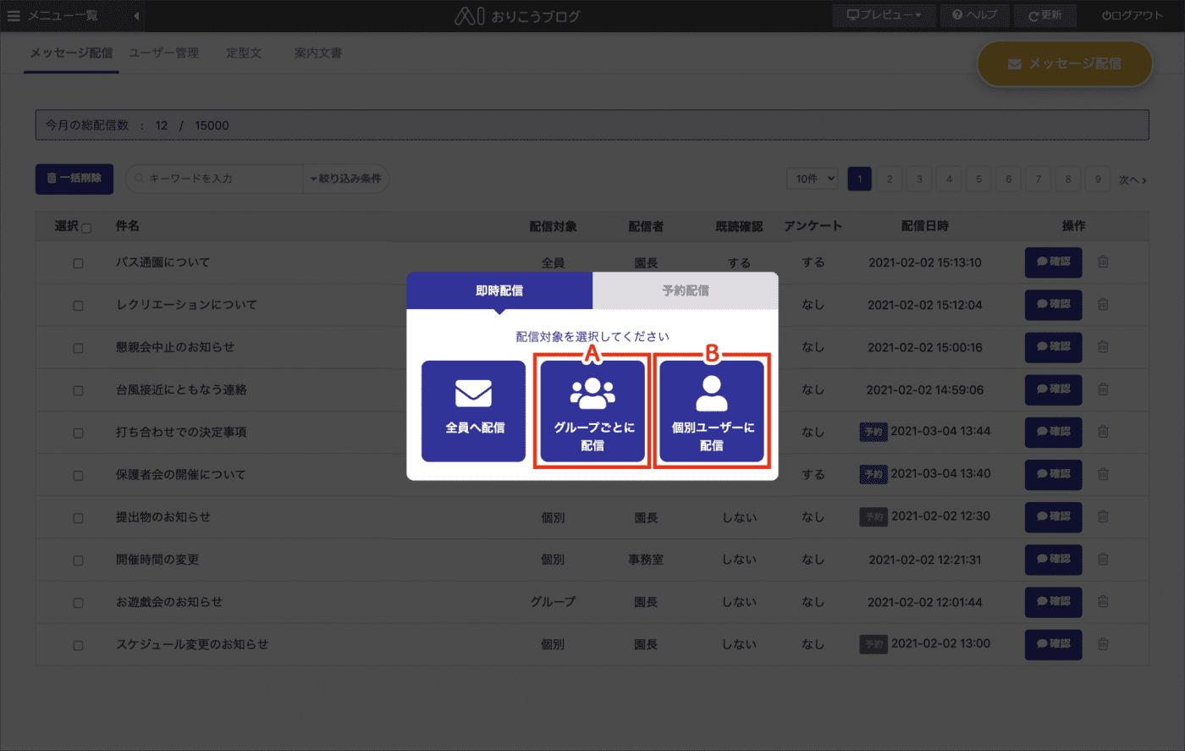Check the box for 保護者会の開催について
This screenshot has height=751, width=1185.
[x=78, y=475]
